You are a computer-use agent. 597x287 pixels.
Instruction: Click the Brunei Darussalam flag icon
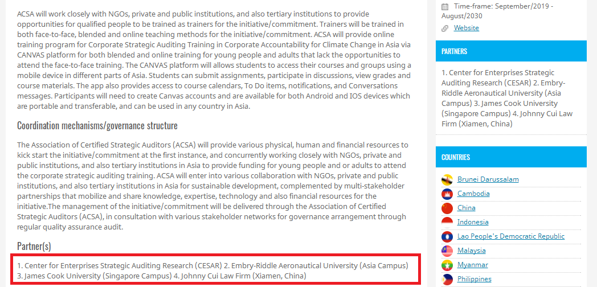click(447, 180)
